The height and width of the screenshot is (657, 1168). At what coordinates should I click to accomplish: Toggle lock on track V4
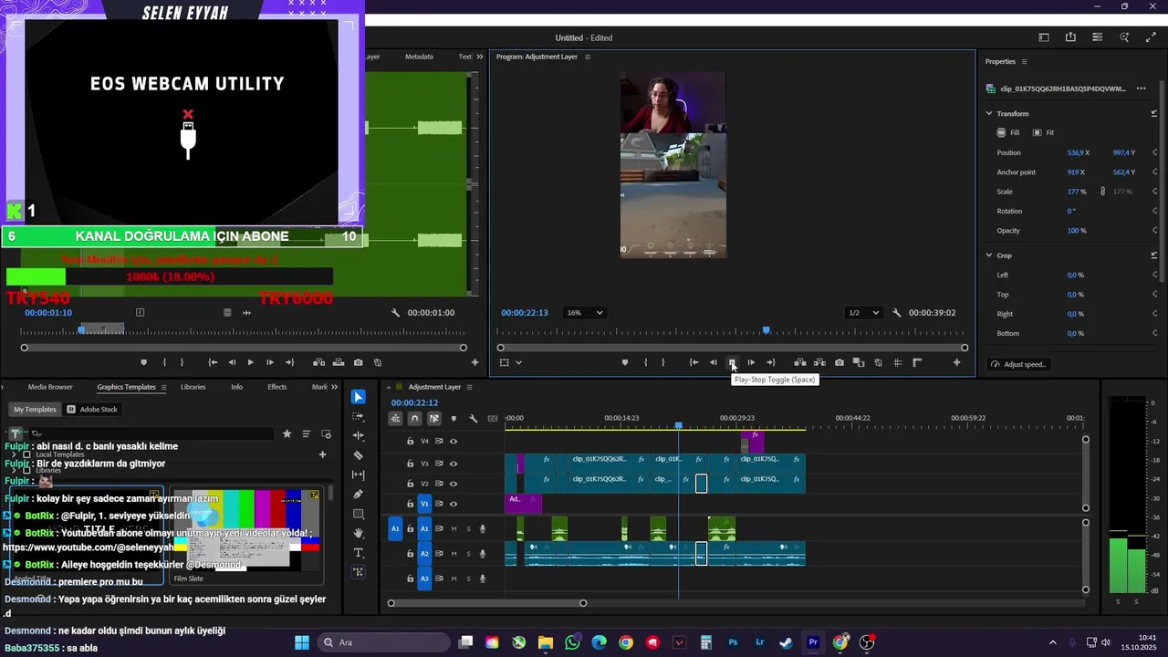pos(411,442)
